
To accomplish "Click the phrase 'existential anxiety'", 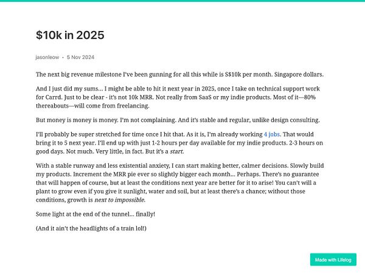I will [x=144, y=166].
